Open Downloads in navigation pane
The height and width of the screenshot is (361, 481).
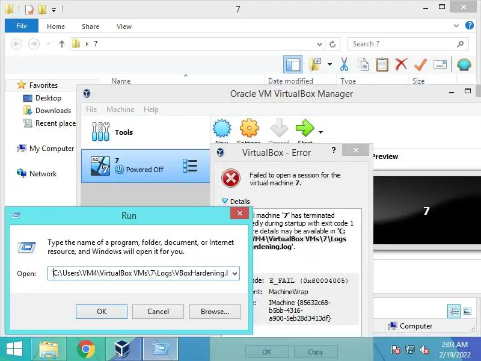click(53, 111)
